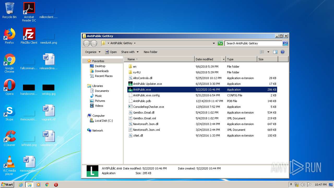Sort by the Name column header
The image size is (334, 188).
click(159, 59)
